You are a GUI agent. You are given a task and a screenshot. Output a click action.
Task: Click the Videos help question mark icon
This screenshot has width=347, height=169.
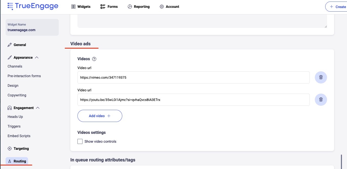pyautogui.click(x=94, y=59)
